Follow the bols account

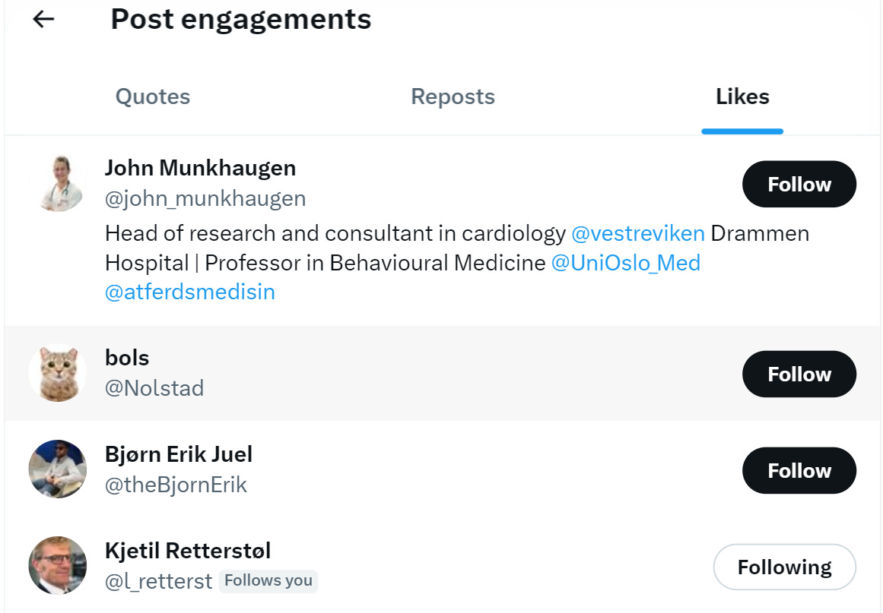(x=799, y=374)
